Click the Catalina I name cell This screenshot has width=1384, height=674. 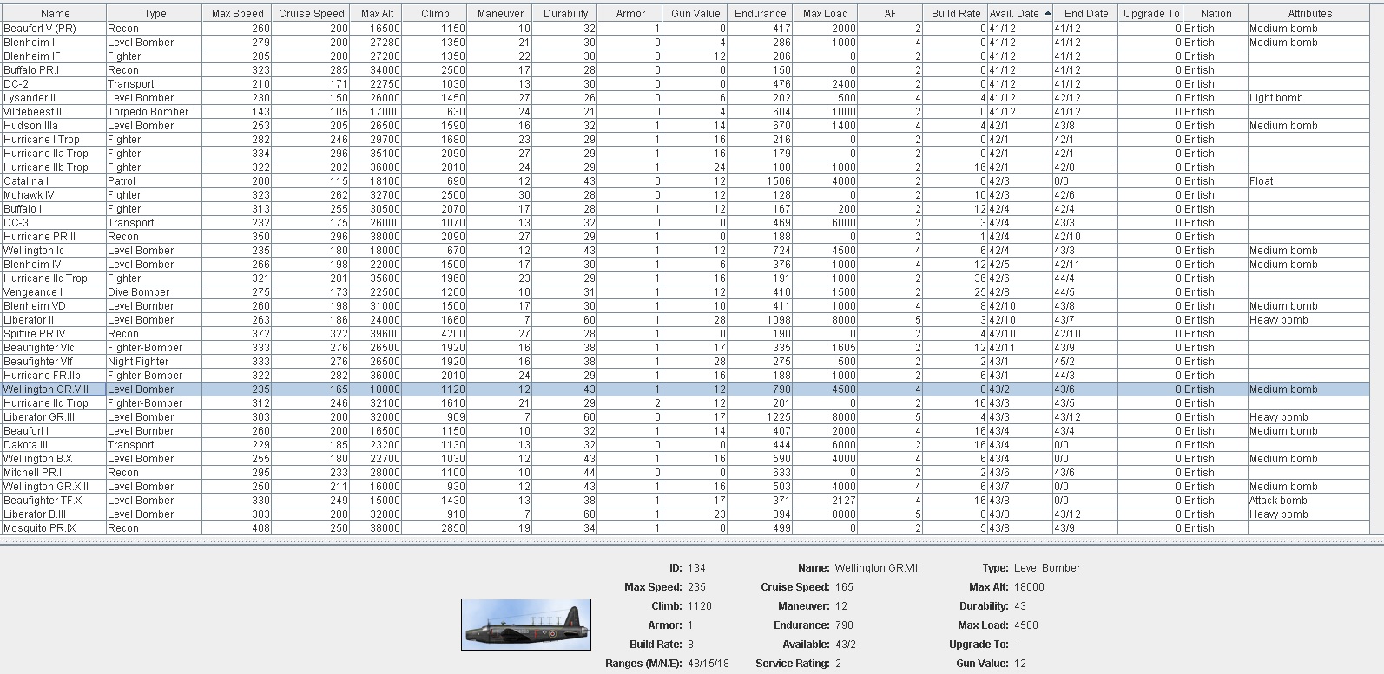(x=54, y=181)
